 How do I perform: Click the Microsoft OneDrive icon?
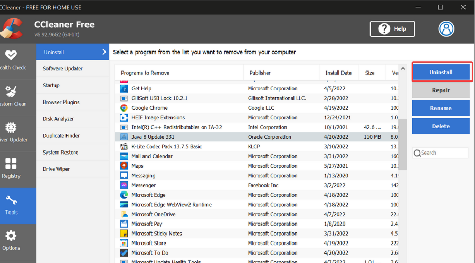click(124, 214)
